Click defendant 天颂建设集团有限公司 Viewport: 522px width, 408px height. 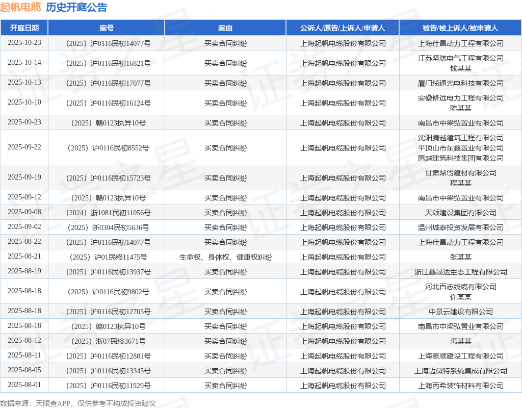click(x=461, y=213)
